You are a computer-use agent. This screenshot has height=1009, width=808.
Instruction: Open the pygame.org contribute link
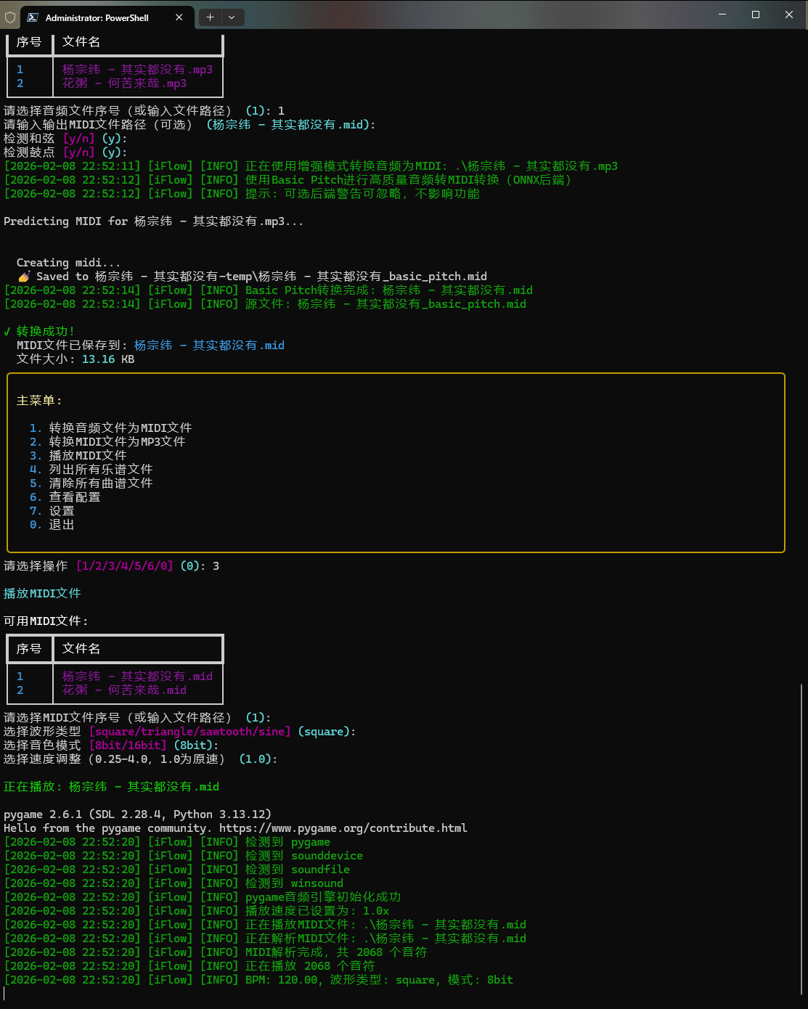pyautogui.click(x=343, y=828)
